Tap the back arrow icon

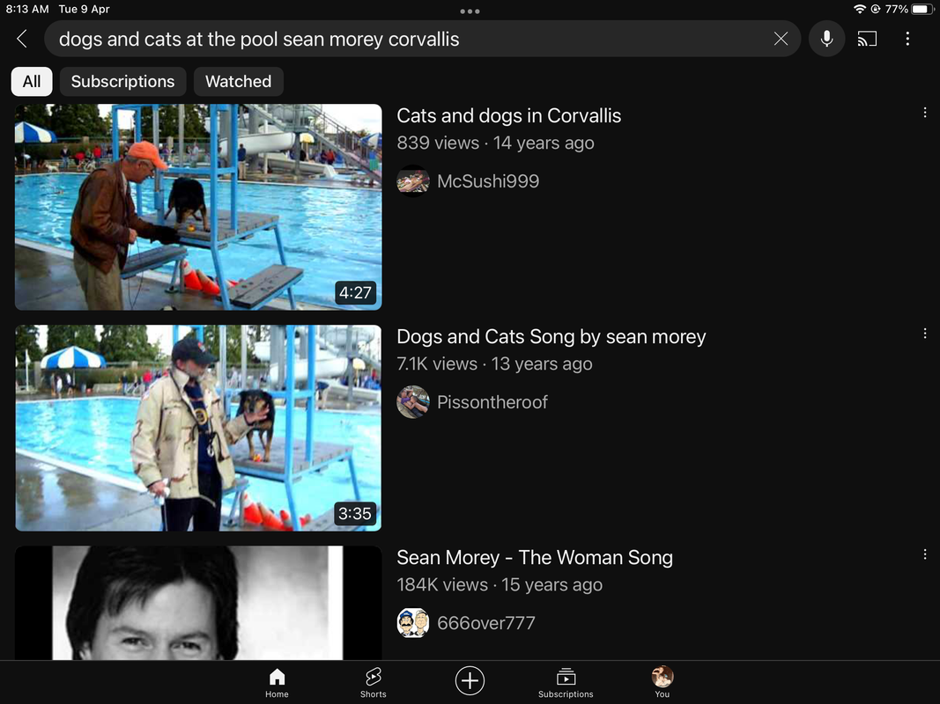coord(21,39)
